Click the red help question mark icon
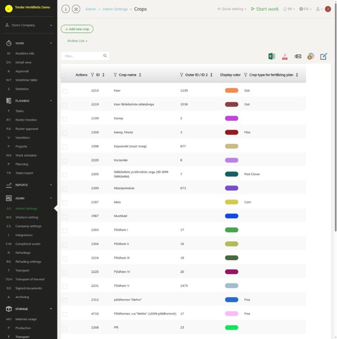Viewport: 337px width, 339px height. click(328, 9)
